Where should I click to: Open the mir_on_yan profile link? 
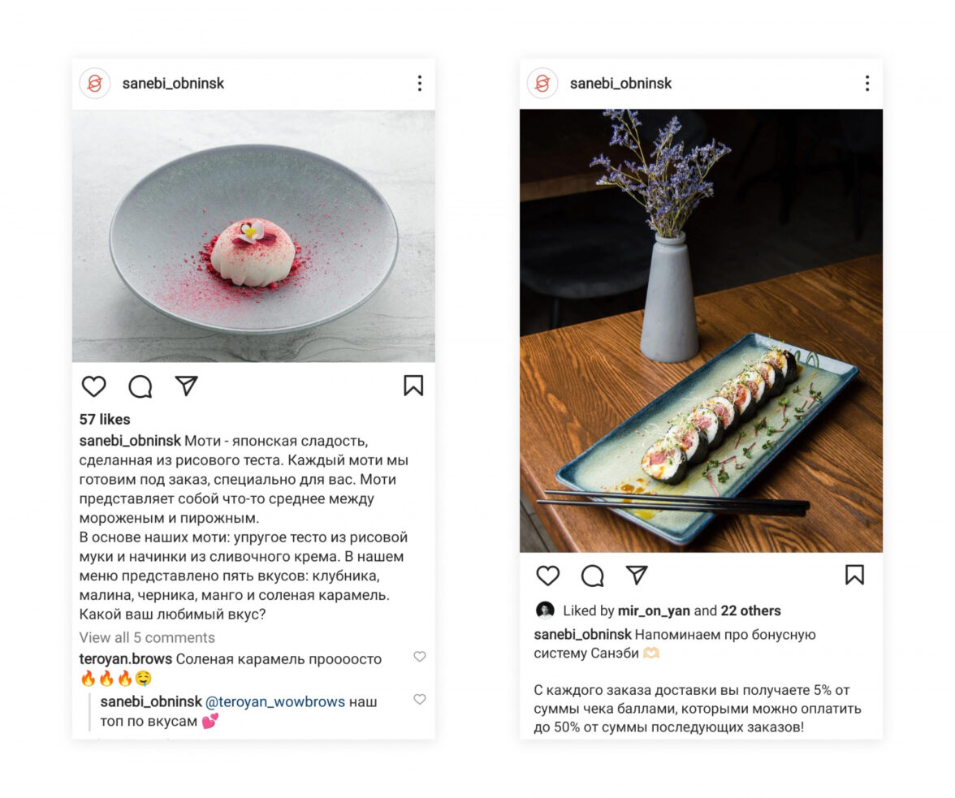tap(654, 610)
